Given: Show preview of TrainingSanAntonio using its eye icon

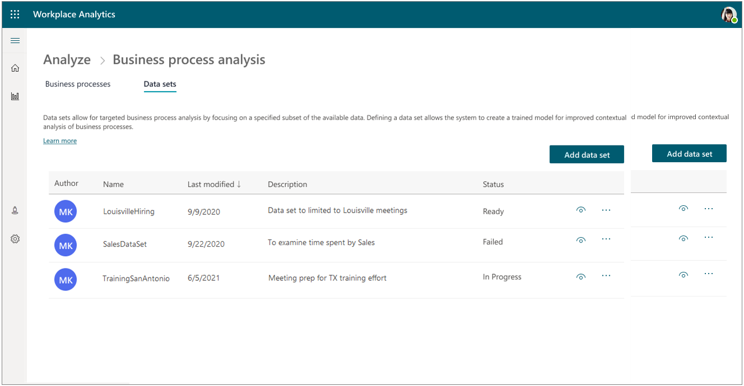Looking at the screenshot, I should click(x=581, y=275).
